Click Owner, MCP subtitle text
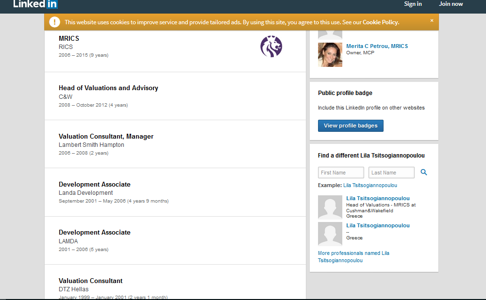The image size is (486, 300). pyautogui.click(x=360, y=52)
